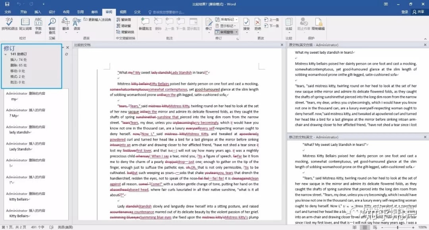Click Update IME Dictionary (更新输入法词典)
This screenshot has width=429, height=230.
(97, 20)
